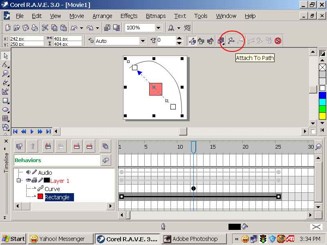The height and width of the screenshot is (245, 327).
Task: Toggle the Audio editable pencil
Action: point(35,172)
